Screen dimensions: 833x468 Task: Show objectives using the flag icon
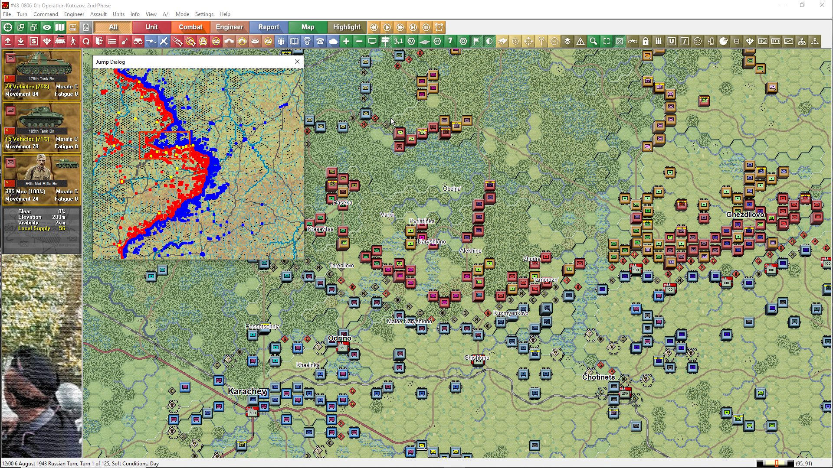point(476,41)
